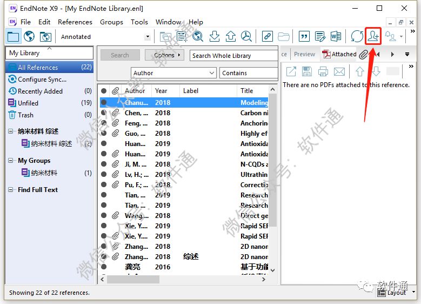
Task: Toggle read status dot for Ji, M. reference
Action: pos(104,164)
